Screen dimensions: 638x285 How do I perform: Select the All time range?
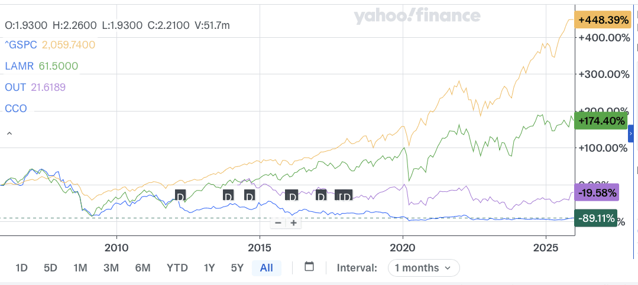[266, 268]
